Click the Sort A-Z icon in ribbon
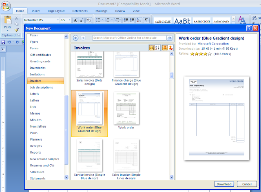The width and height of the screenshot is (261, 192). [139, 20]
